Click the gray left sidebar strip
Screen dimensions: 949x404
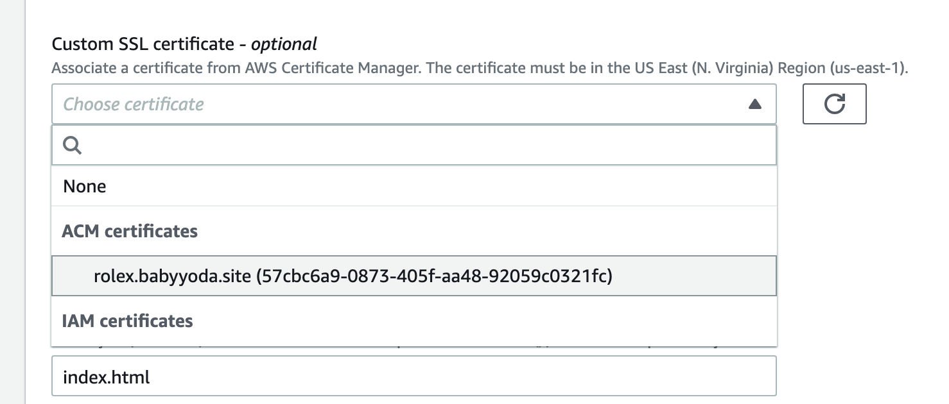point(12,202)
